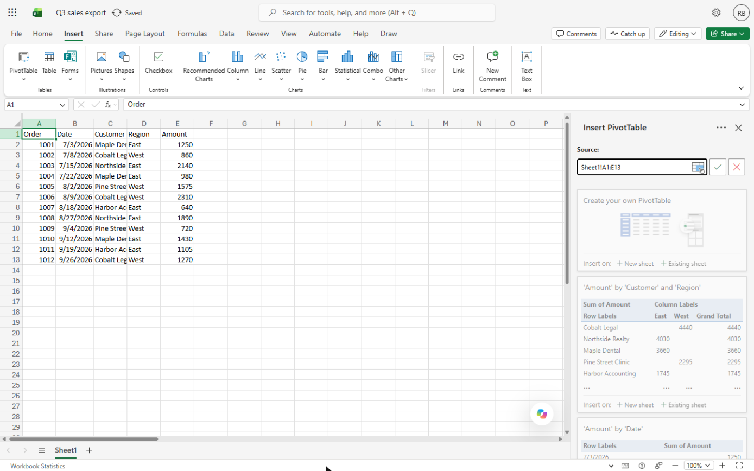This screenshot has width=754, height=471.
Task: Open the File menu
Action: (x=17, y=34)
